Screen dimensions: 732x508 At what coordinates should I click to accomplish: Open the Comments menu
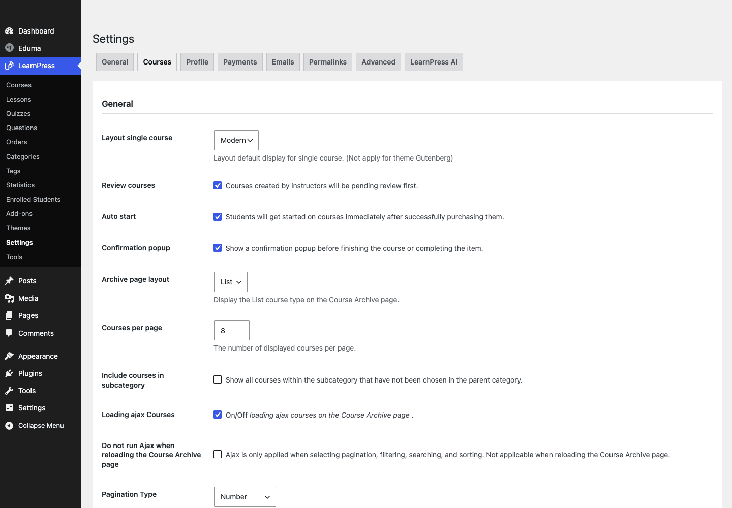(x=41, y=333)
